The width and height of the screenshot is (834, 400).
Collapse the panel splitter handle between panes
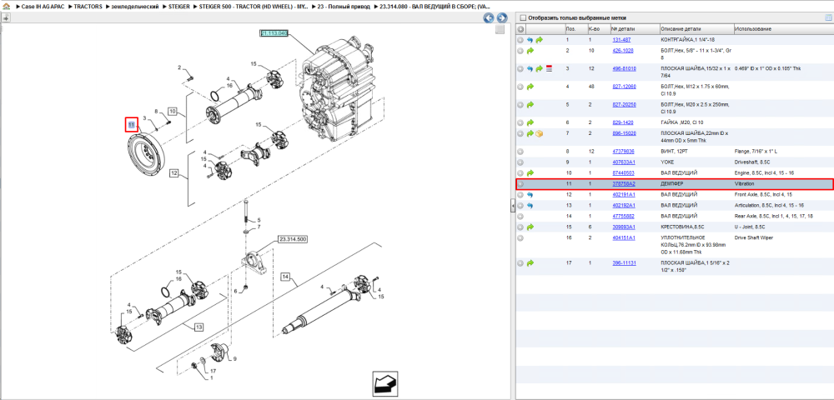pos(513,207)
